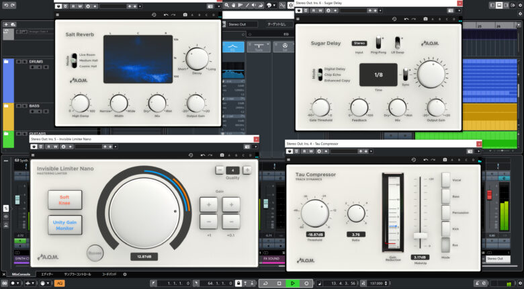Viewport: 524px width, 289px height.
Task: Click Gain +0.1 minus button
Action: click(231, 221)
